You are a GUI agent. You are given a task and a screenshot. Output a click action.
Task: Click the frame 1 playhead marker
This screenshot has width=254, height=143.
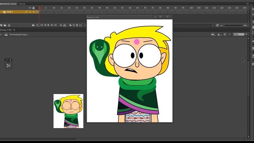pyautogui.click(x=40, y=8)
